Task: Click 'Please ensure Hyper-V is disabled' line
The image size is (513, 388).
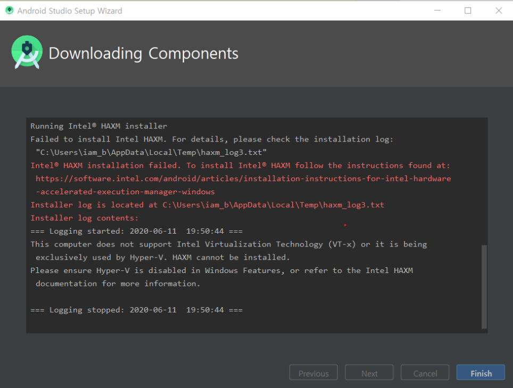Action: click(221, 270)
